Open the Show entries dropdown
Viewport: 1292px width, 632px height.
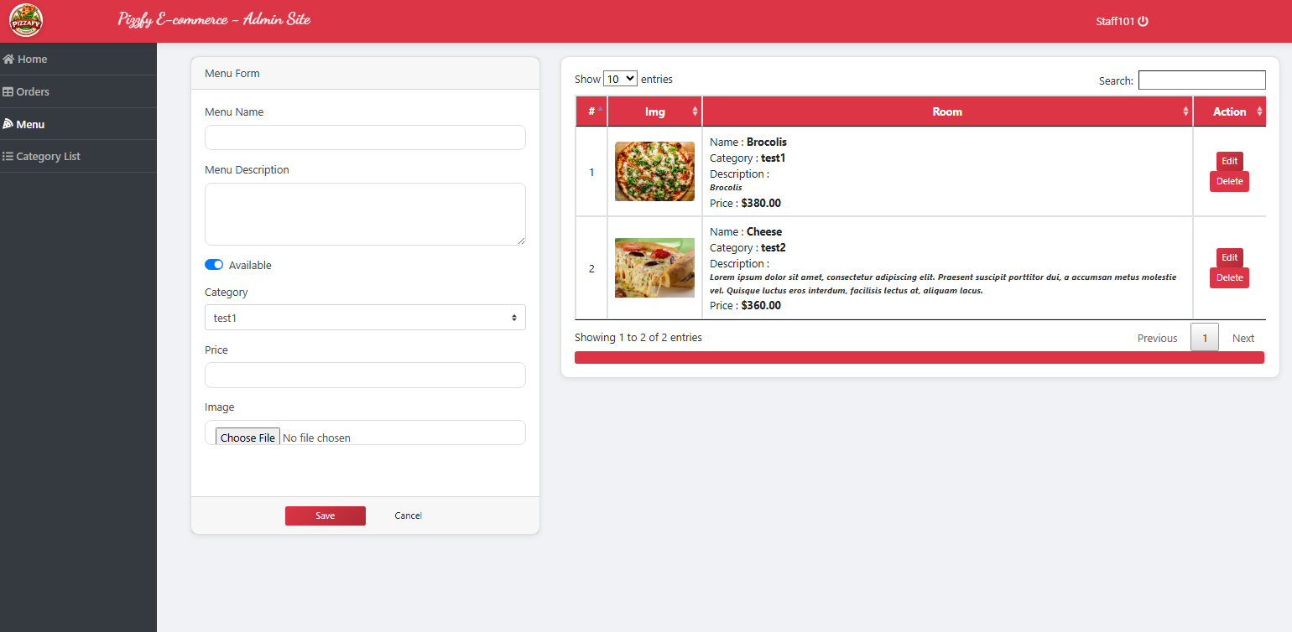tap(620, 78)
